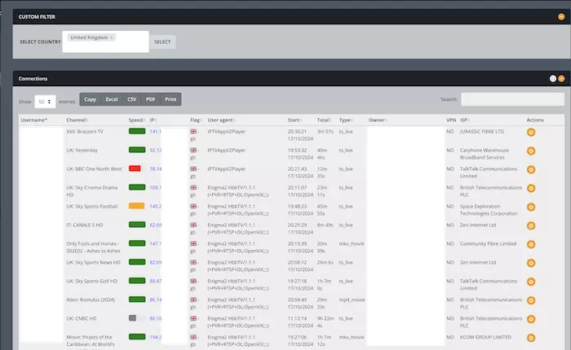Remove the United Kingdom country tag
Image resolution: width=571 pixels, height=350 pixels.
point(112,37)
